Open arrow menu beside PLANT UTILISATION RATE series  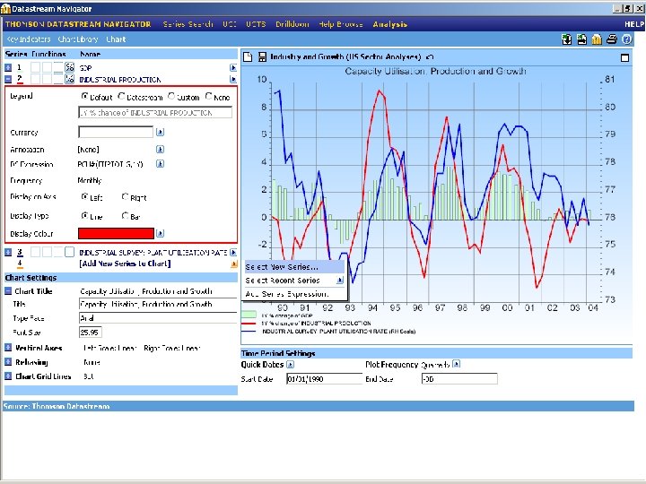[233, 252]
